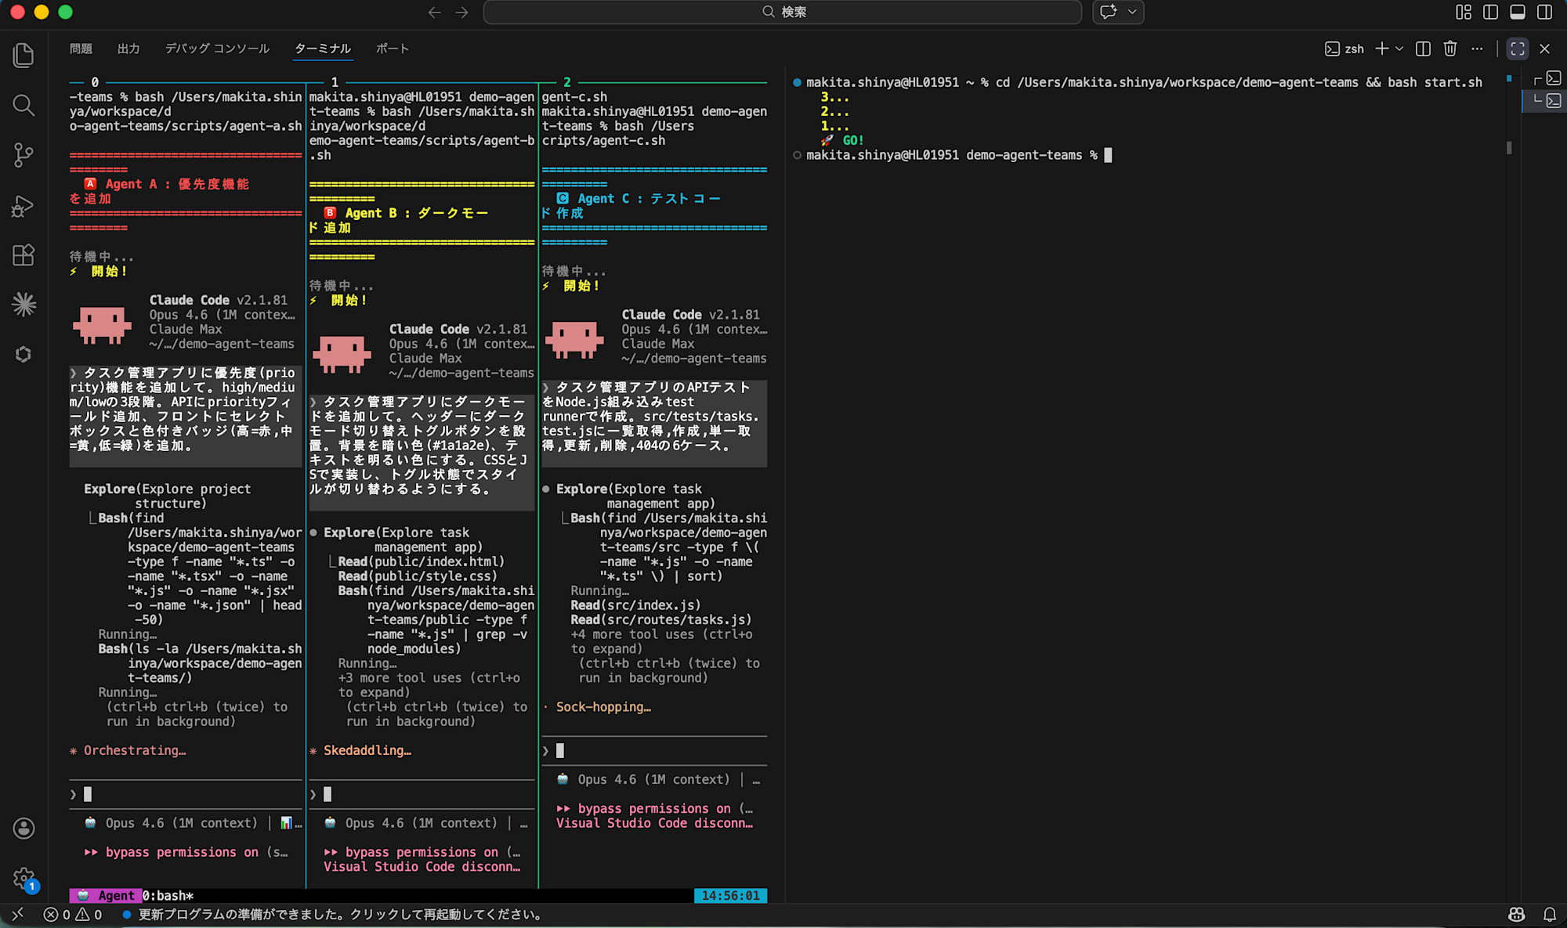This screenshot has width=1567, height=928.
Task: Open the Explorer files icon
Action: click(24, 55)
